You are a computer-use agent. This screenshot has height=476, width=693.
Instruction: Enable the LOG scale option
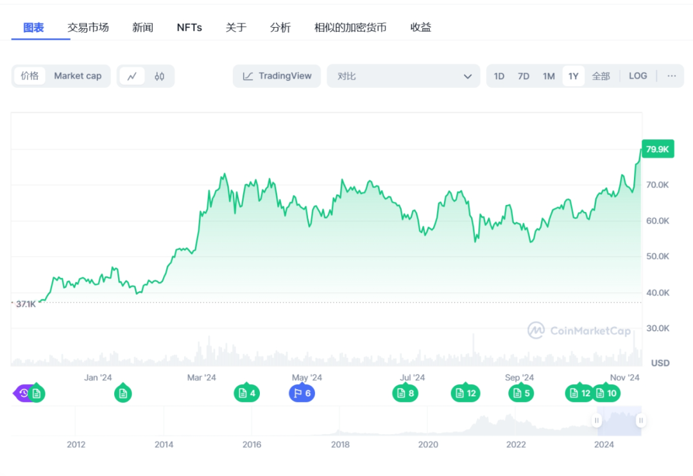[x=637, y=76]
